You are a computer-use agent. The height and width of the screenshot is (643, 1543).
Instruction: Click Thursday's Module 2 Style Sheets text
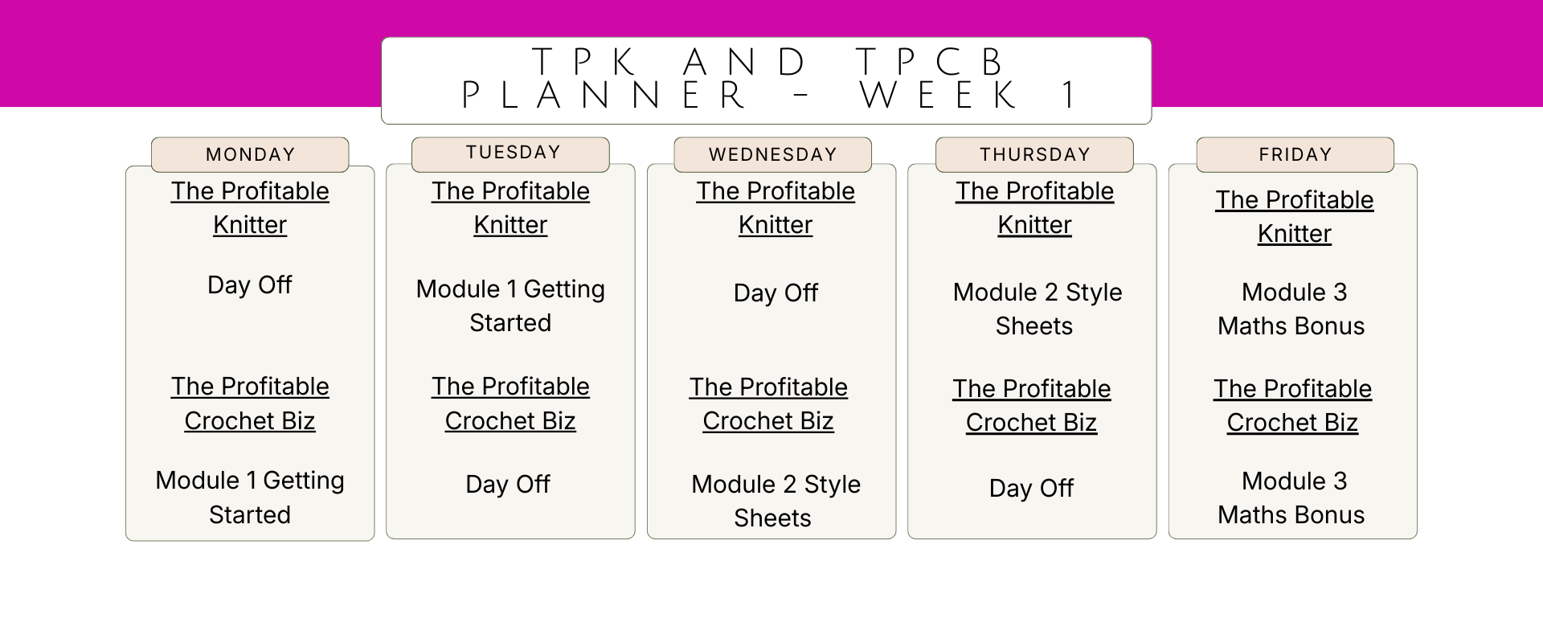1037,309
